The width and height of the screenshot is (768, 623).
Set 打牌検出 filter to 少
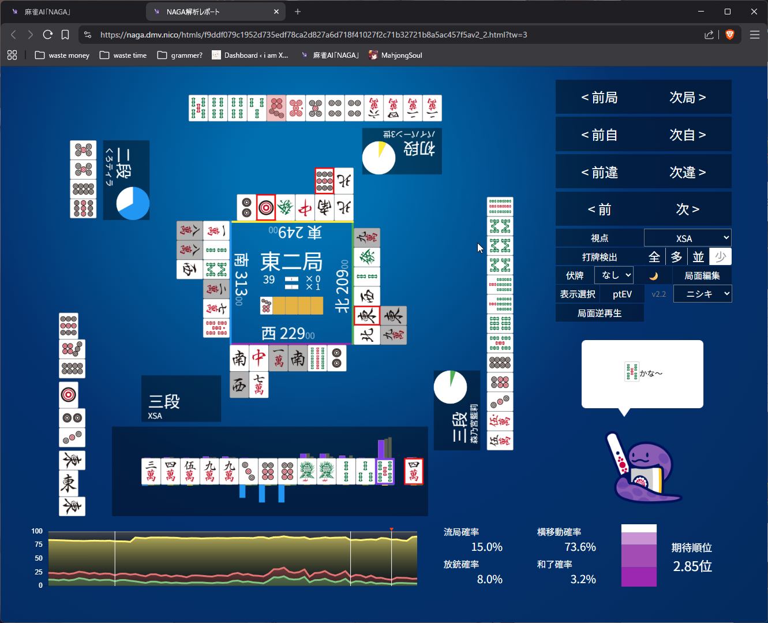(720, 257)
